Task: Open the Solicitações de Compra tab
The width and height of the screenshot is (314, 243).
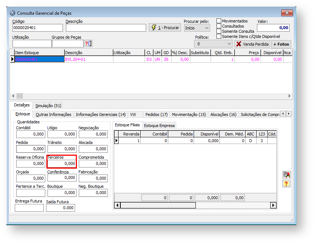Action: (260, 115)
